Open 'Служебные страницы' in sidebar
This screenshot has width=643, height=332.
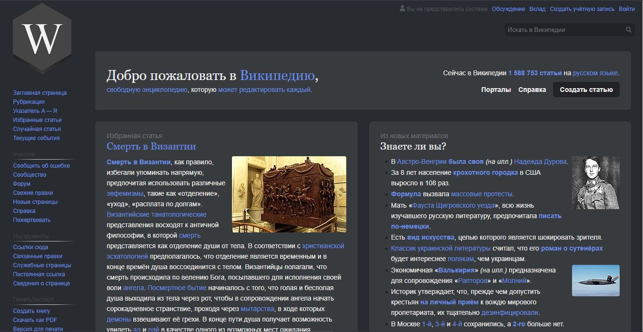42,265
